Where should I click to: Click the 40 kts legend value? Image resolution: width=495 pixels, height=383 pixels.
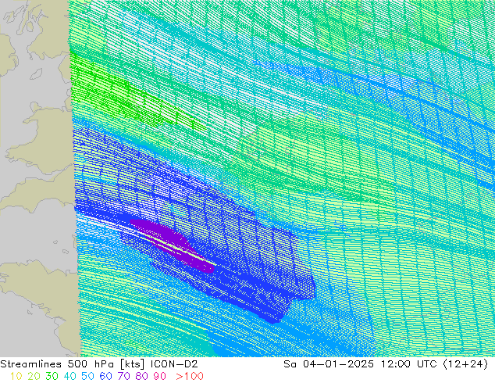[x=69, y=376]
